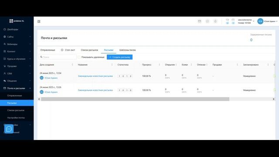Image resolution: width=279 pixels, height=157 pixels.
Task: Click the Вебинары sidebar icon
Action: coord(5,44)
